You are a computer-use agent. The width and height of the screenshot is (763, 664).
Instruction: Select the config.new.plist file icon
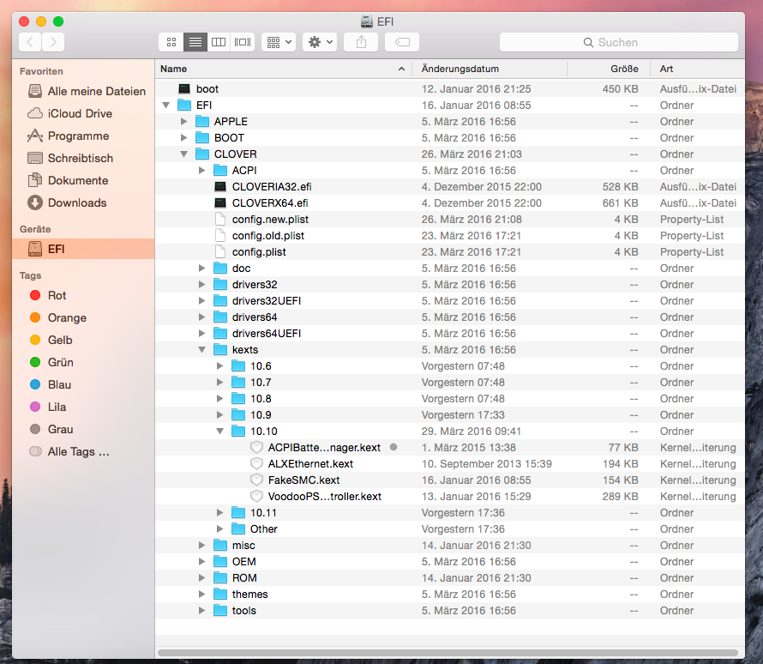click(x=220, y=219)
